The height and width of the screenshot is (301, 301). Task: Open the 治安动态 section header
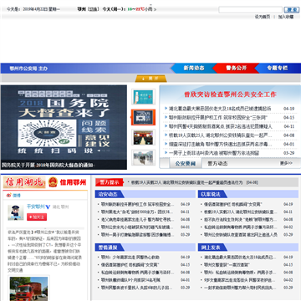pos(108,194)
